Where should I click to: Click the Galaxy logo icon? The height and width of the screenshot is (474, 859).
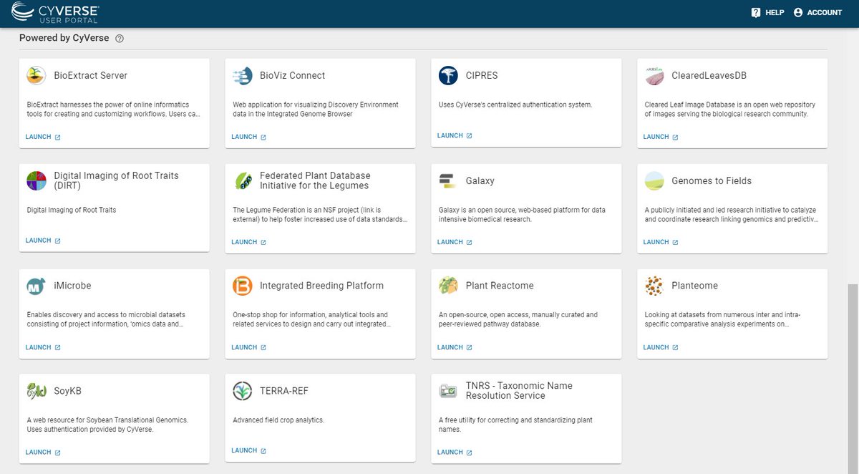tap(449, 180)
